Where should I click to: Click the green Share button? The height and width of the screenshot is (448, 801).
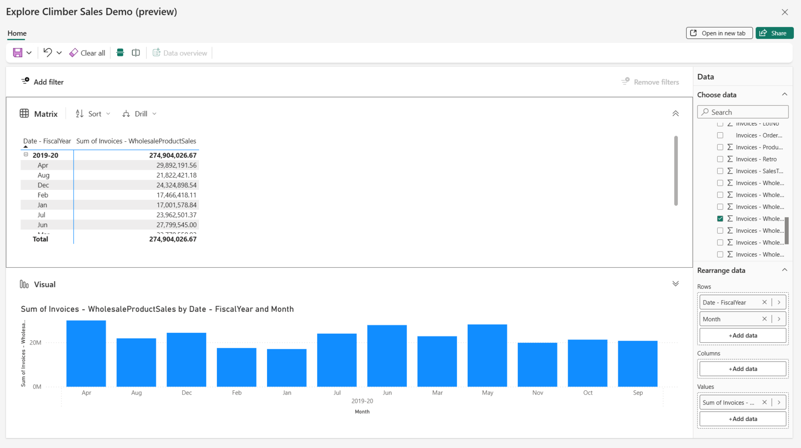click(x=774, y=33)
